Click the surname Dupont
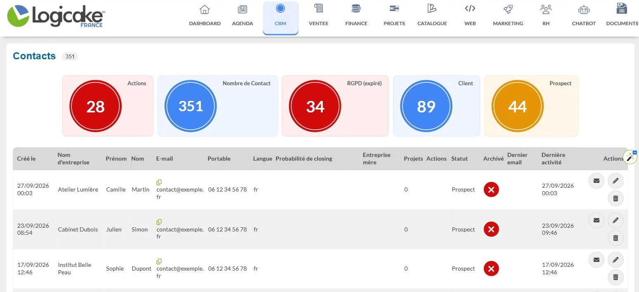Viewport: 639px width, 292px height. (142, 269)
